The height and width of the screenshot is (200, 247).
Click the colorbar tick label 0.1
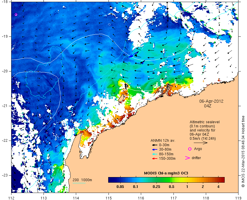pyautogui.click(x=136, y=187)
